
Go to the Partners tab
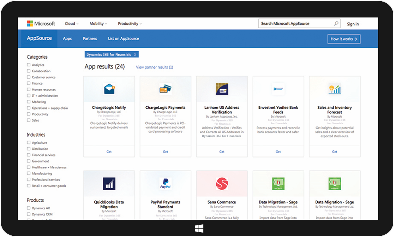pyautogui.click(x=90, y=39)
